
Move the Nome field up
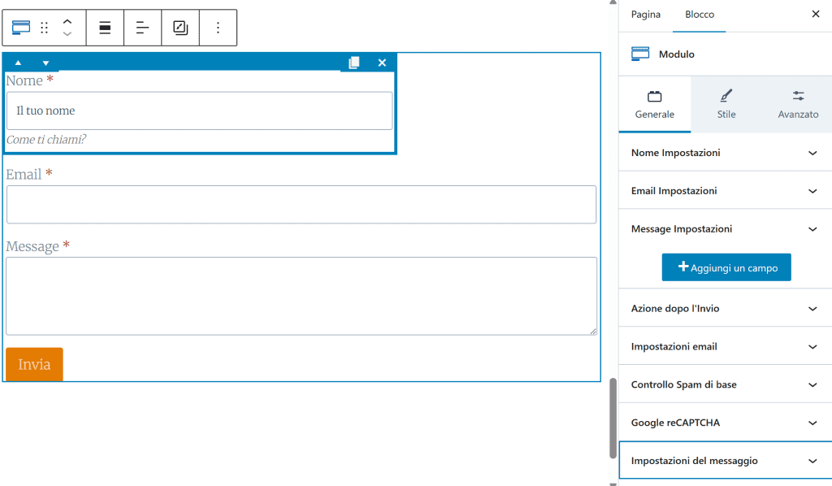point(18,63)
